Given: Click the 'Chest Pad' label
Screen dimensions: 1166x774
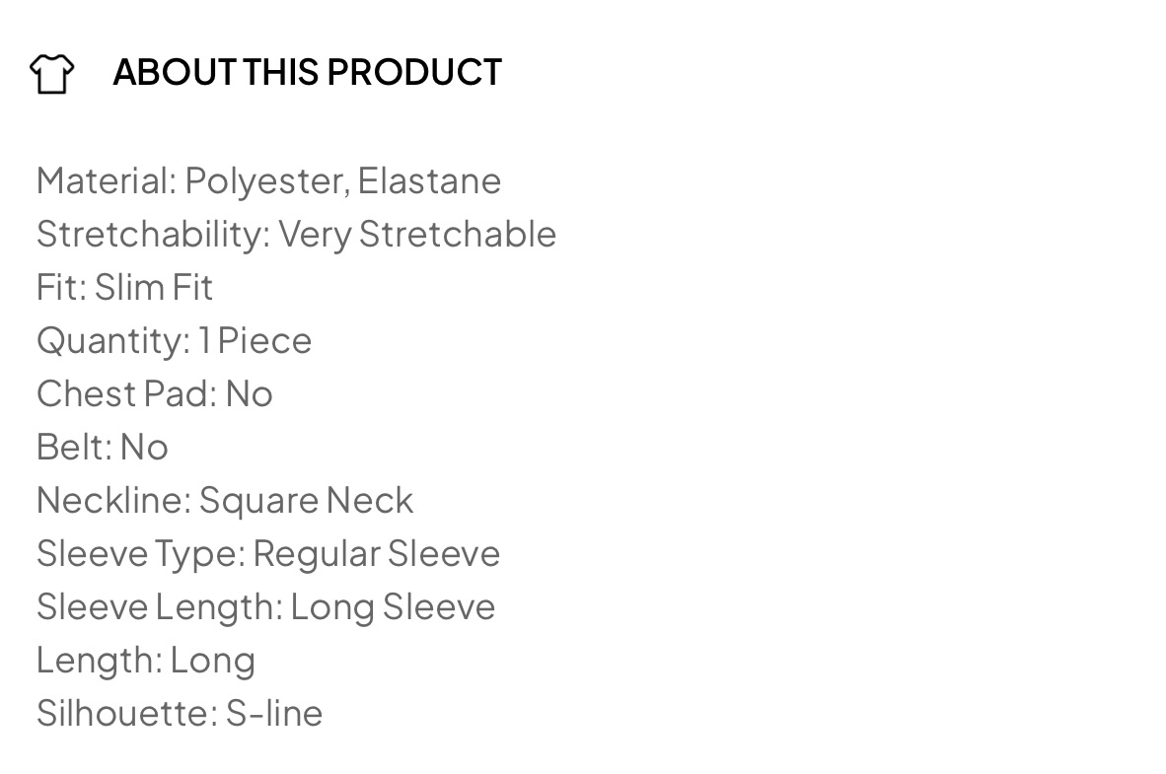Looking at the screenshot, I should point(125,393).
